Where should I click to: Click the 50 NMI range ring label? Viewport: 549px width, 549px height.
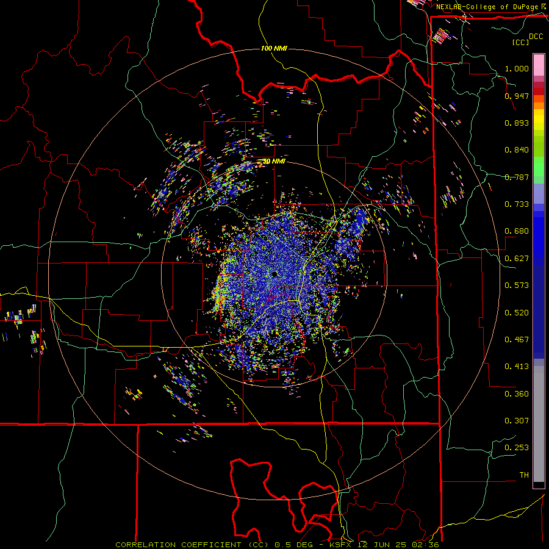(x=274, y=161)
